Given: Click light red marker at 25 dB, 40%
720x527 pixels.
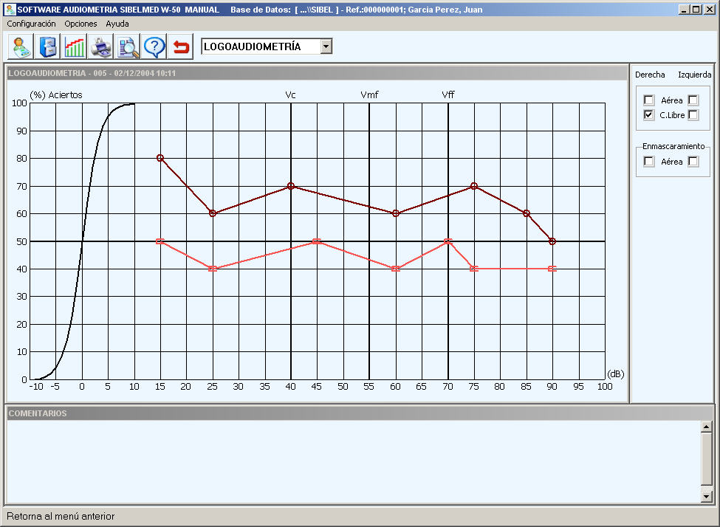Looking at the screenshot, I should 212,269.
